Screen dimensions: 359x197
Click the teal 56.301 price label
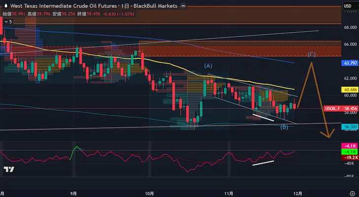click(x=349, y=127)
